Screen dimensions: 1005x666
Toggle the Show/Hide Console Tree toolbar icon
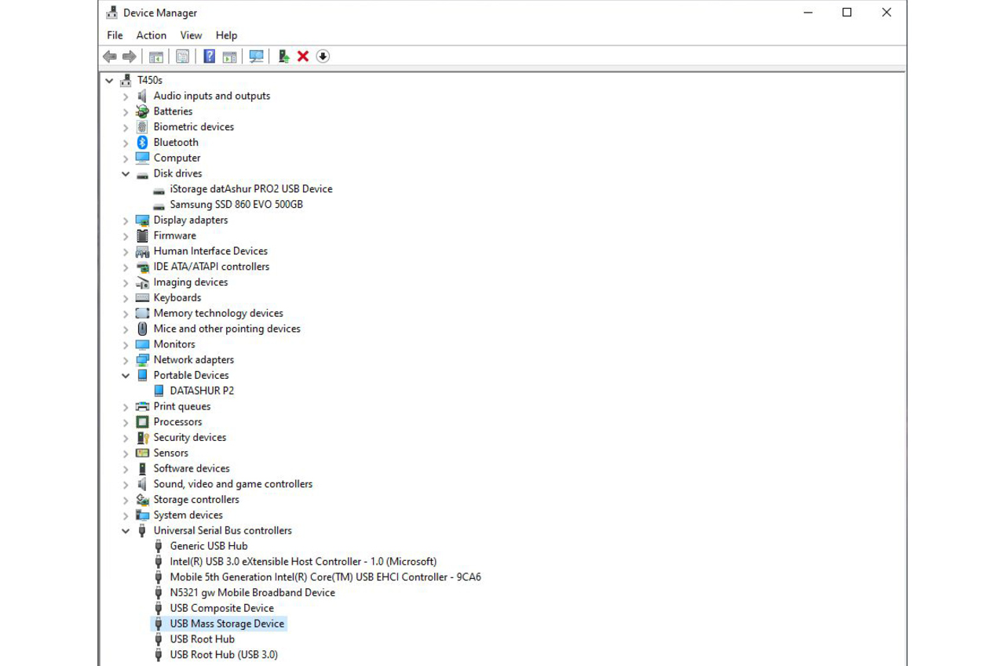[156, 56]
